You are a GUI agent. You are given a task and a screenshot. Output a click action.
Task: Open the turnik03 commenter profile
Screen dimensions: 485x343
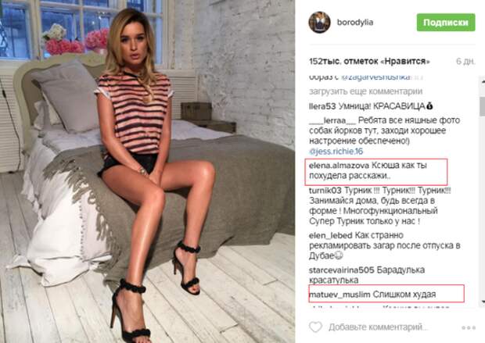325,191
